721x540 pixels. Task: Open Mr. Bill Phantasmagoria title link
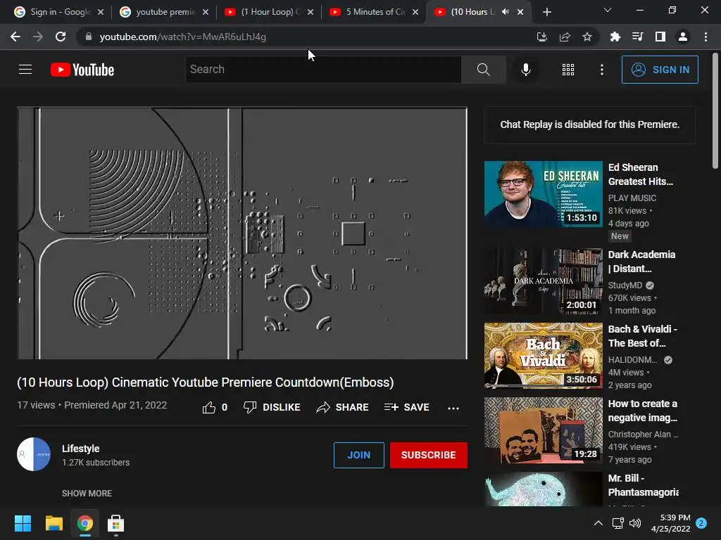643,485
